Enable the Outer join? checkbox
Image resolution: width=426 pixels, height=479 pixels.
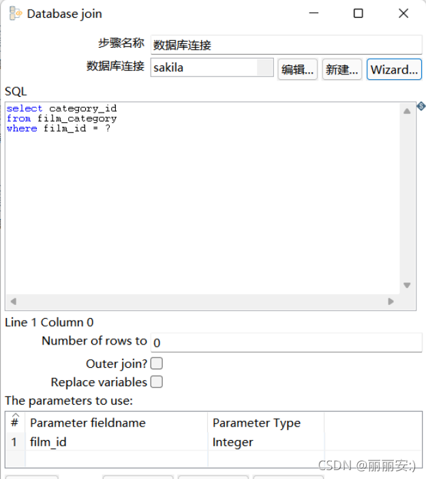[157, 364]
